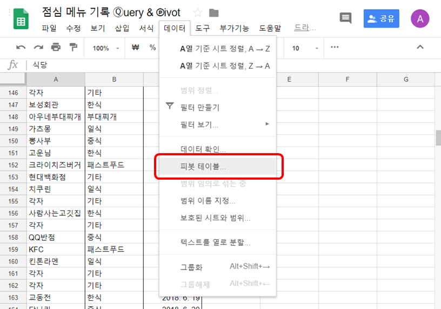The height and width of the screenshot is (309, 441).
Task: Click cell containing 치쿠린
Action: (x=56, y=189)
